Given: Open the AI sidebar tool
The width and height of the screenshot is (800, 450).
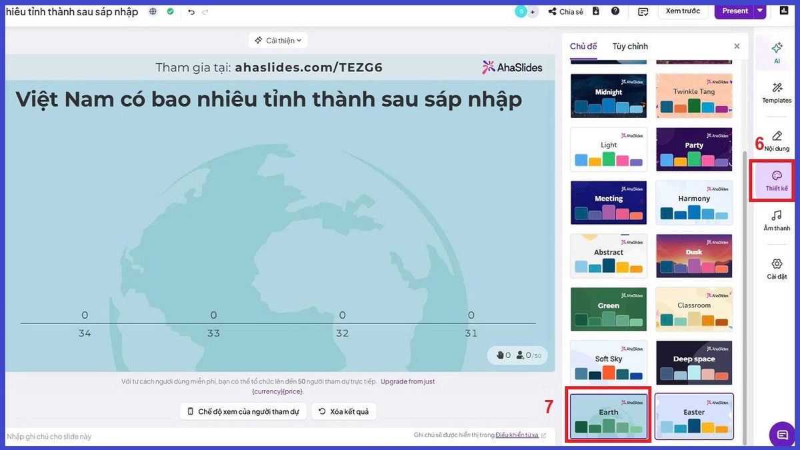Looking at the screenshot, I should (x=777, y=53).
